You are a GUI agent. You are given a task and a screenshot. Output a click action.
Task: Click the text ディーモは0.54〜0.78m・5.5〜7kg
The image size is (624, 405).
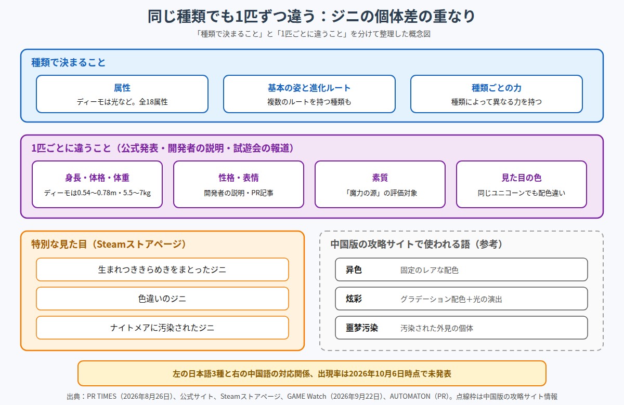[97, 193]
